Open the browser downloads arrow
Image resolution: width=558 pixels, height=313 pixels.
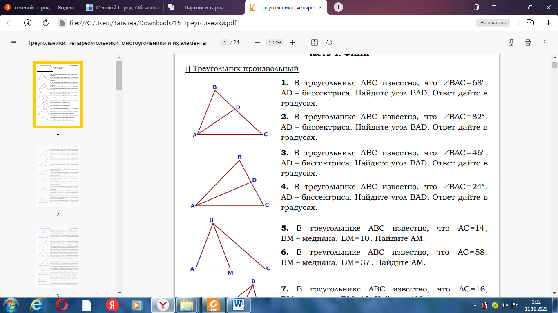(x=548, y=23)
